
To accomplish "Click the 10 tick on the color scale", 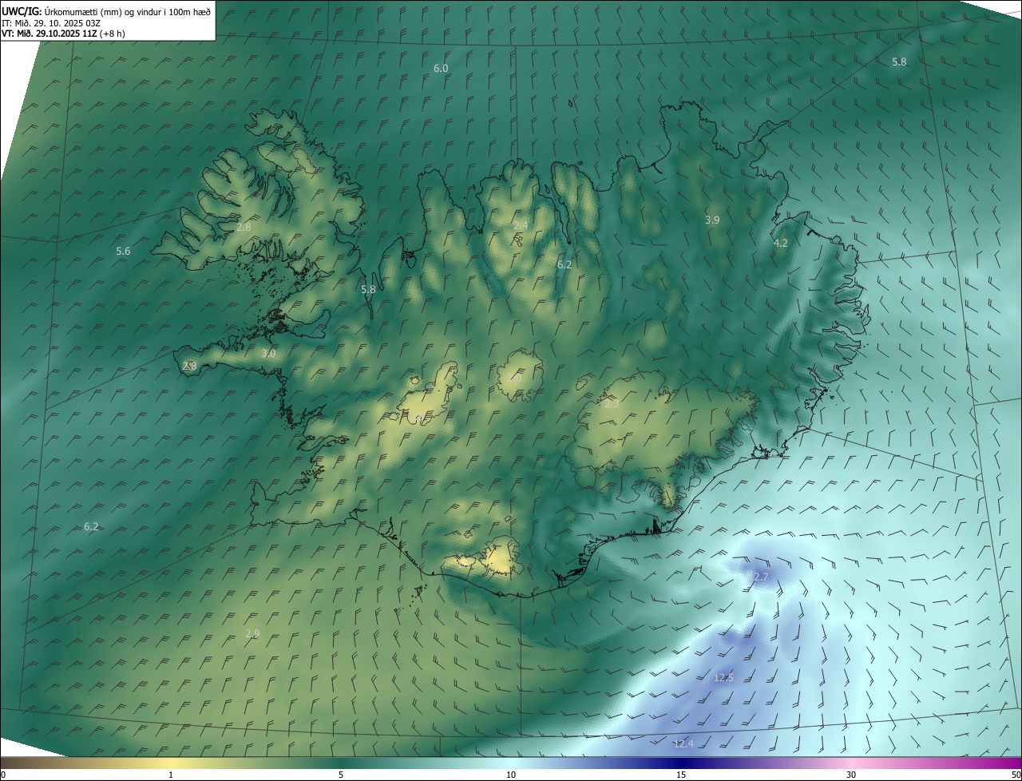I will (x=511, y=775).
